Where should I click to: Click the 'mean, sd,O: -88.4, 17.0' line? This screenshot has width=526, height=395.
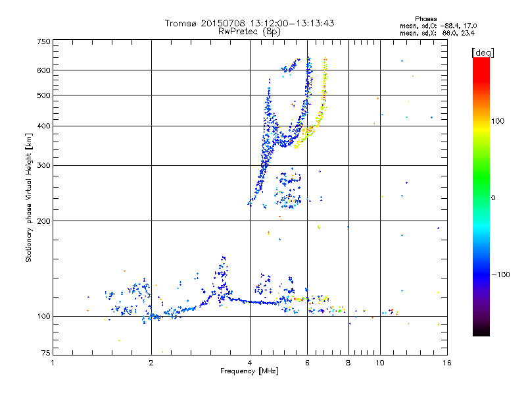pyautogui.click(x=438, y=26)
